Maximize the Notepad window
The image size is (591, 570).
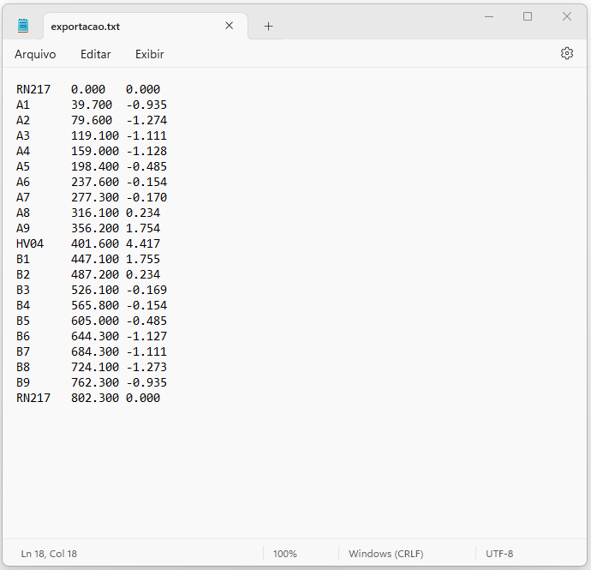pos(528,16)
